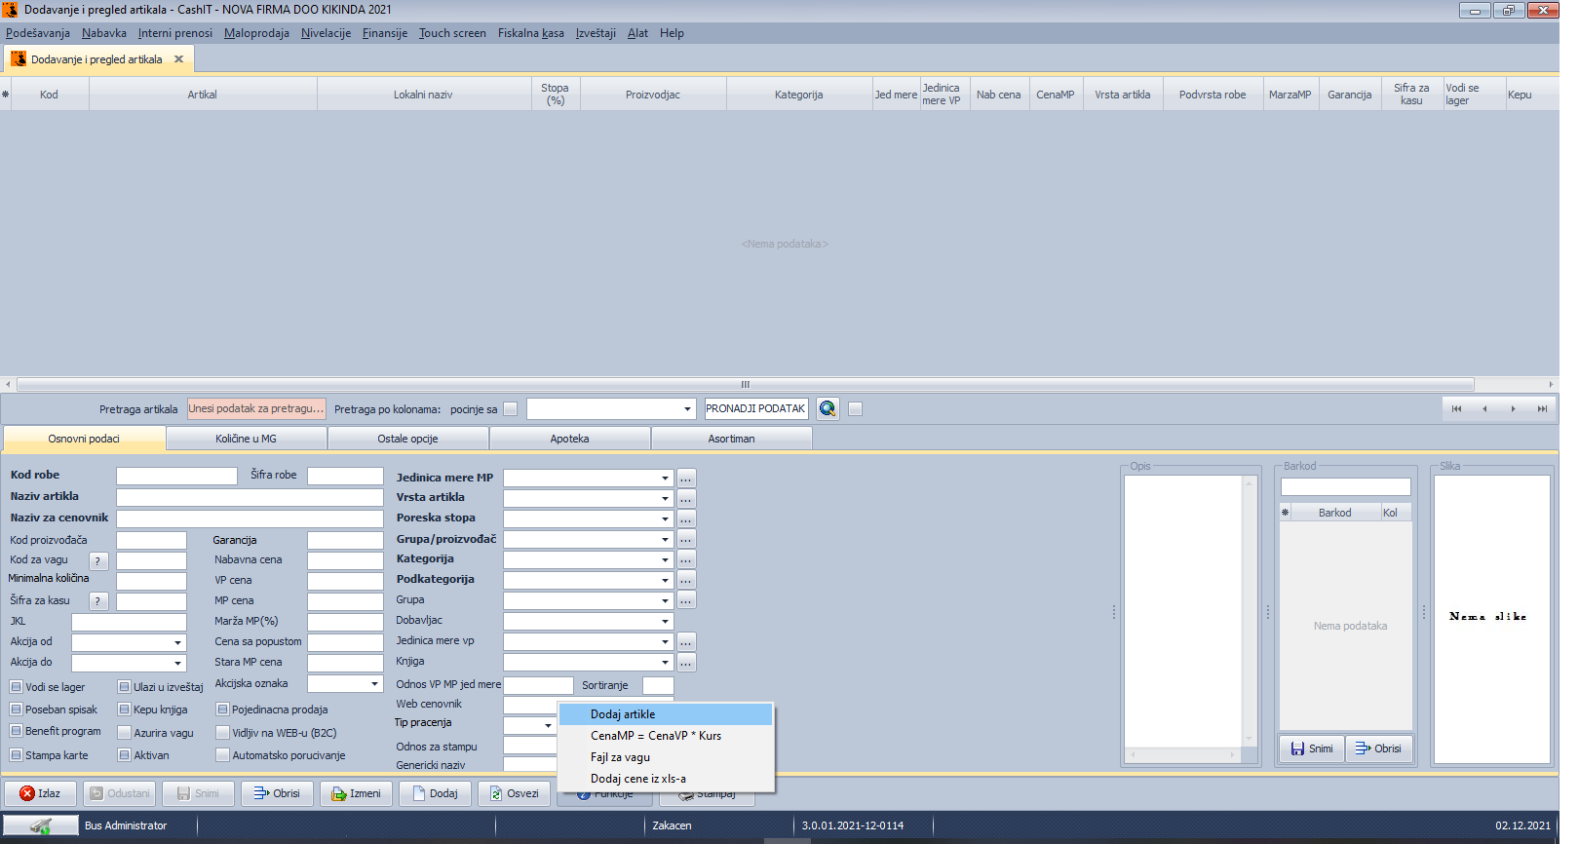Click the Izmeni button

pos(356,793)
